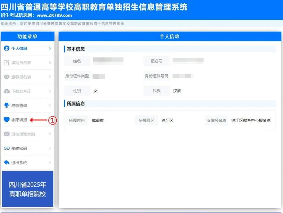
Task: Open the 志愿填报 menu item
Action: [20, 120]
